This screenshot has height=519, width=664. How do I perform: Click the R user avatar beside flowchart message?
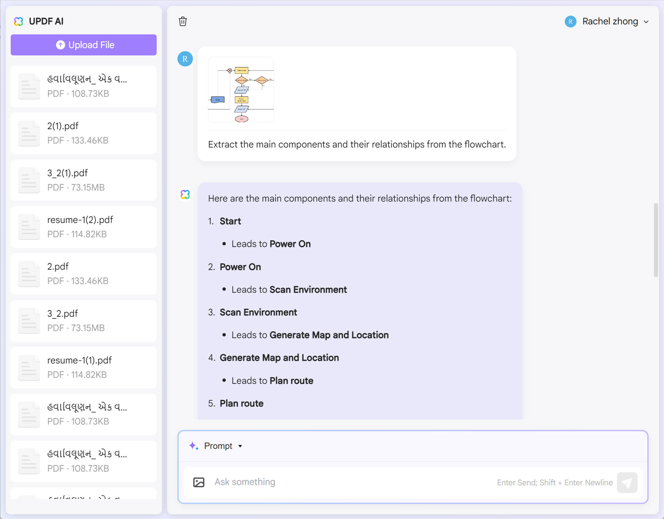click(185, 59)
